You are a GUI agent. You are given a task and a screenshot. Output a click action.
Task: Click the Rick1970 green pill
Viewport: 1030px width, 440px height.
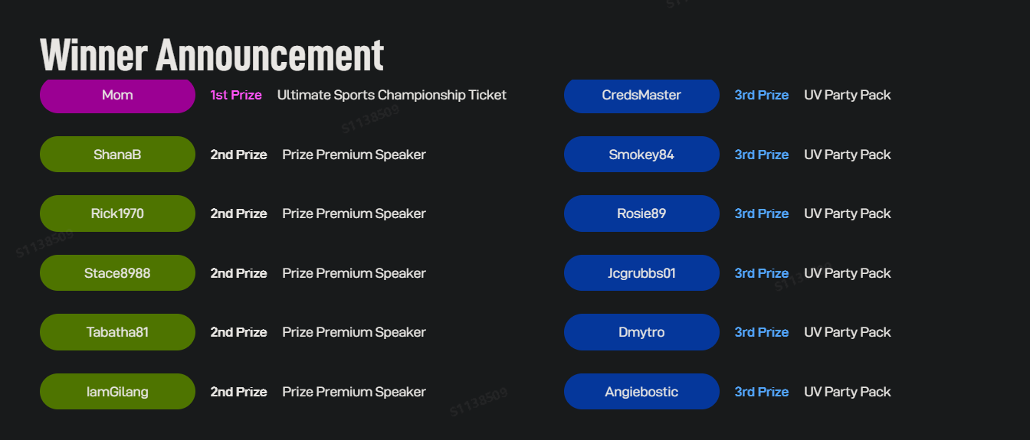tap(117, 213)
